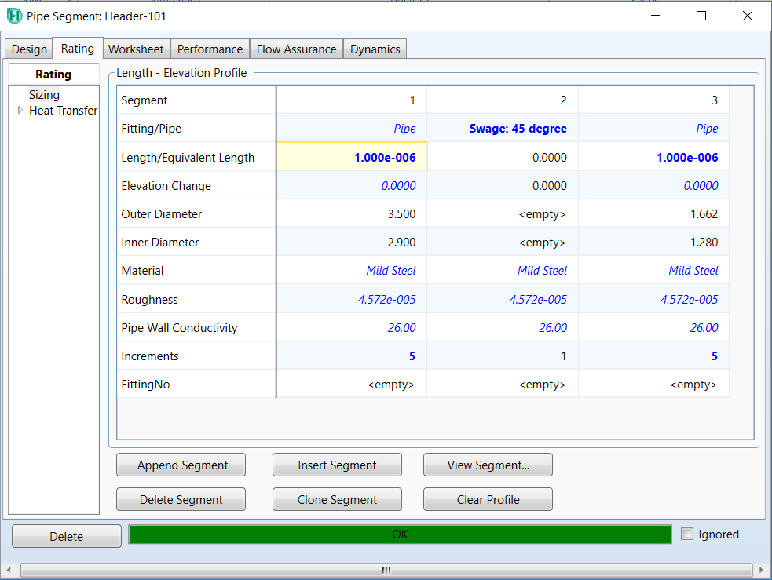772x580 pixels.
Task: Click the HYSYS app icon in title bar
Action: coord(14,16)
